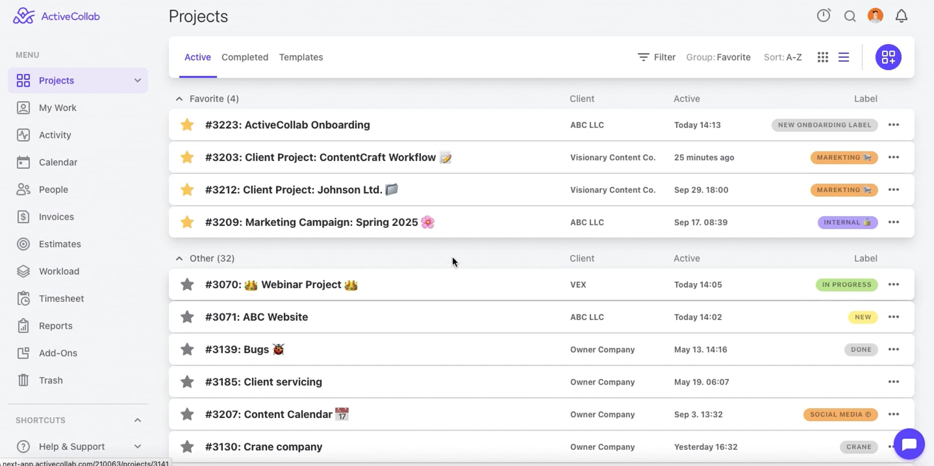Expand the Projects sidebar chevron
This screenshot has width=934, height=466.
[137, 81]
